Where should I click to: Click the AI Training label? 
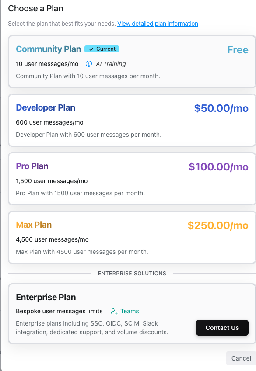(111, 64)
